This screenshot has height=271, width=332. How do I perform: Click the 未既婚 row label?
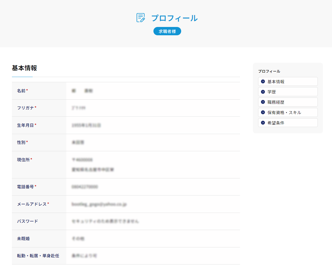23,239
